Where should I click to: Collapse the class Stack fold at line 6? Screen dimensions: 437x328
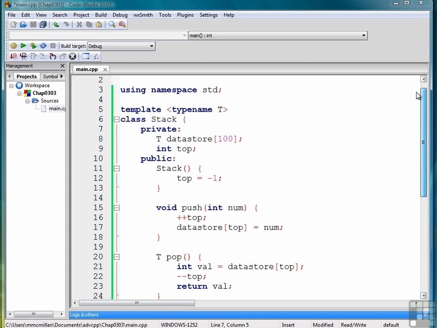pyautogui.click(x=117, y=119)
